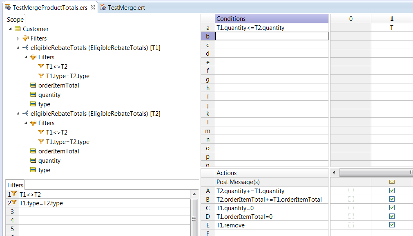Screen dimensions: 413x236
Task: Select condition row header b
Action: click(208, 36)
